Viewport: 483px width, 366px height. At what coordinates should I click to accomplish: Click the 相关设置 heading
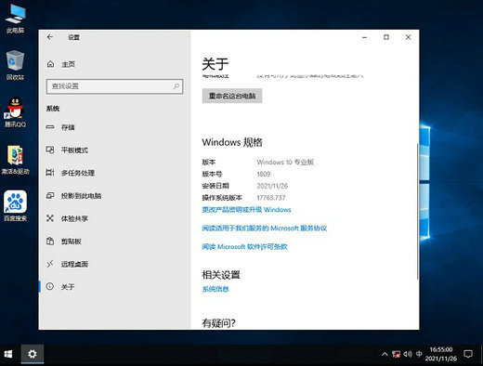point(221,275)
